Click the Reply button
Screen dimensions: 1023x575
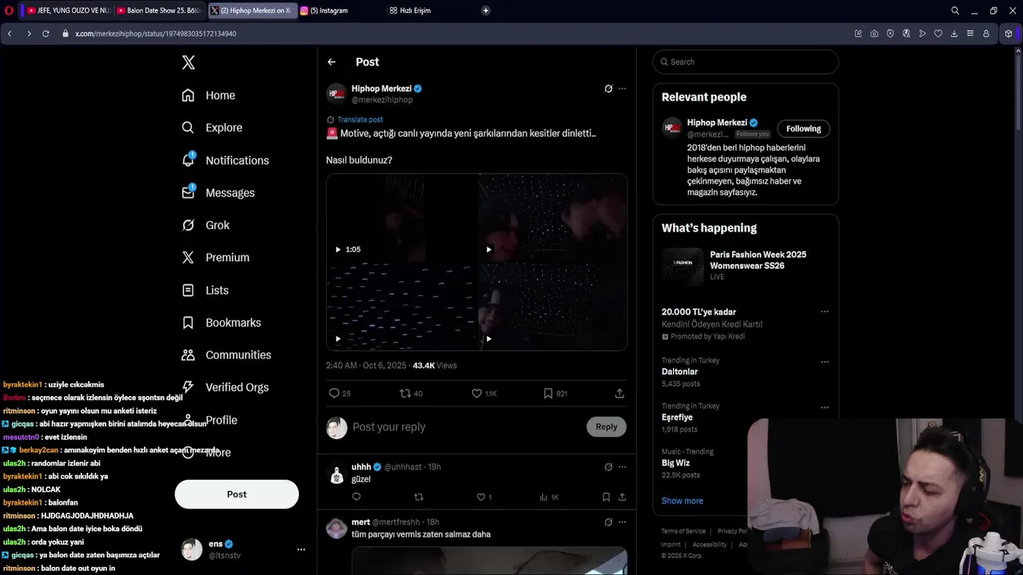point(607,426)
